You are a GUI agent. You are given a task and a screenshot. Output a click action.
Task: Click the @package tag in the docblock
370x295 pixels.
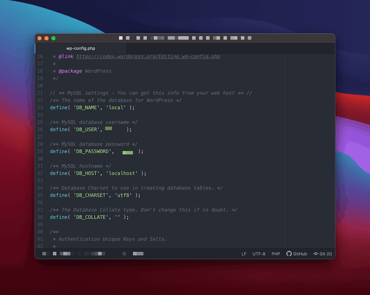pyautogui.click(x=70, y=71)
